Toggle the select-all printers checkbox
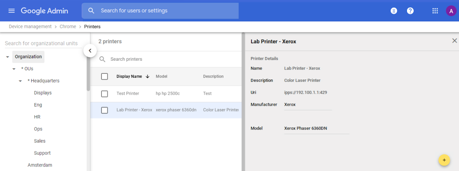The width and height of the screenshot is (459, 171). (104, 77)
